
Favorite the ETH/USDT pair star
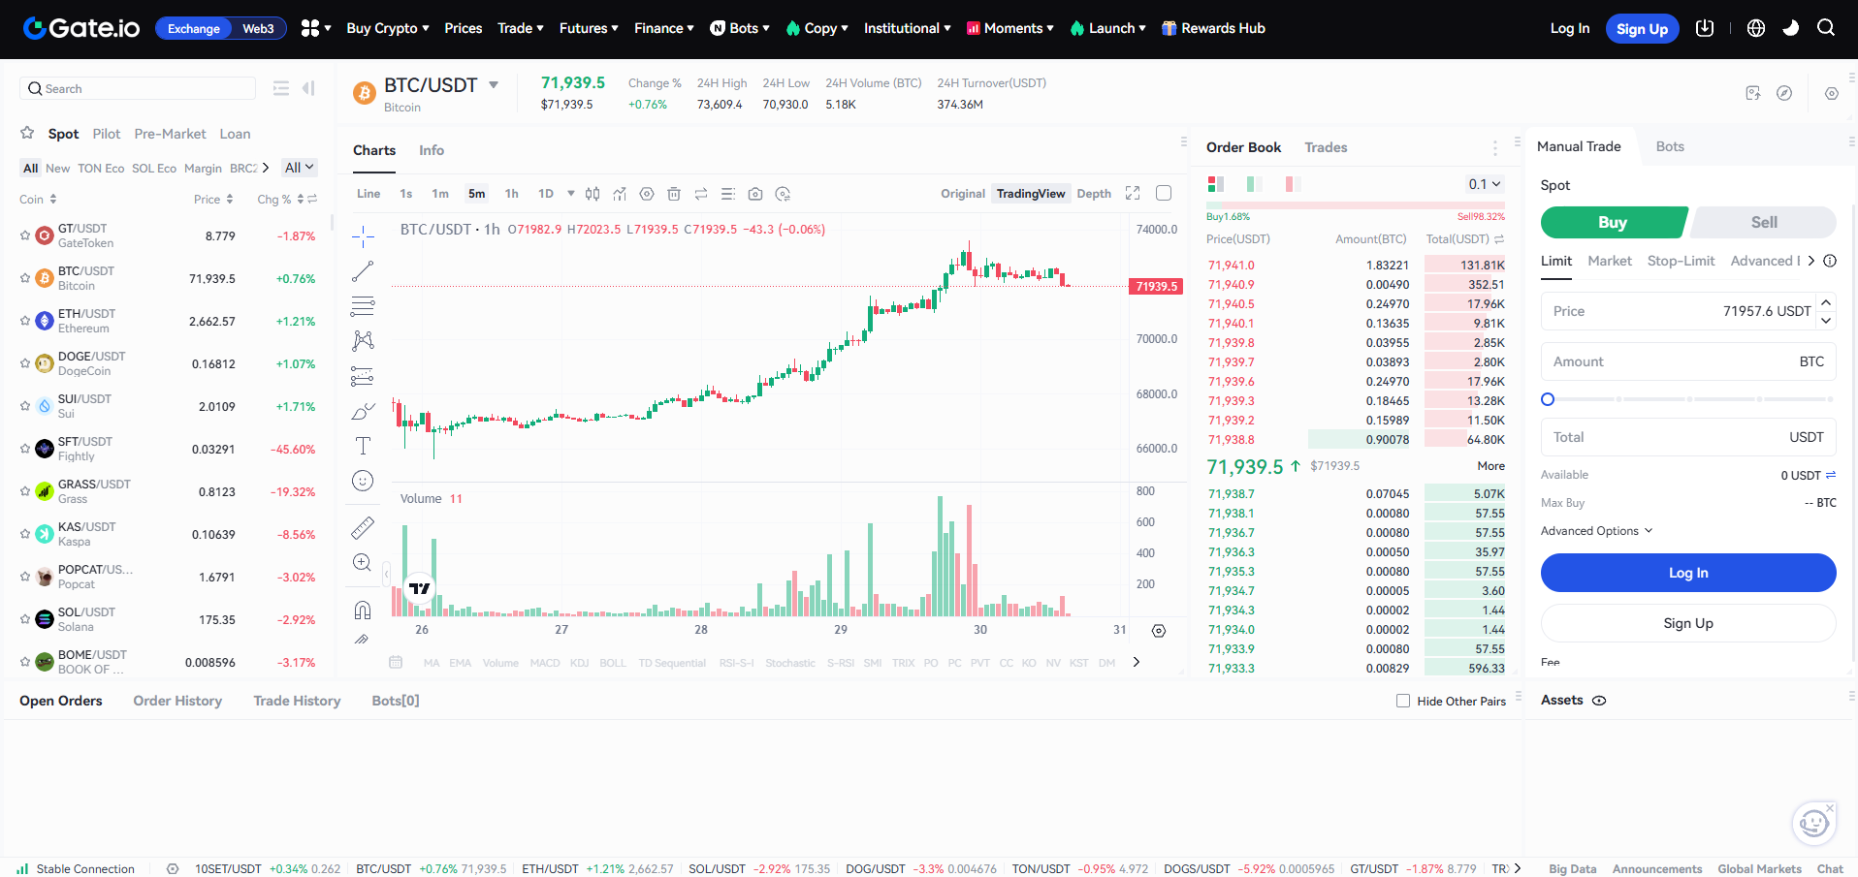(25, 321)
